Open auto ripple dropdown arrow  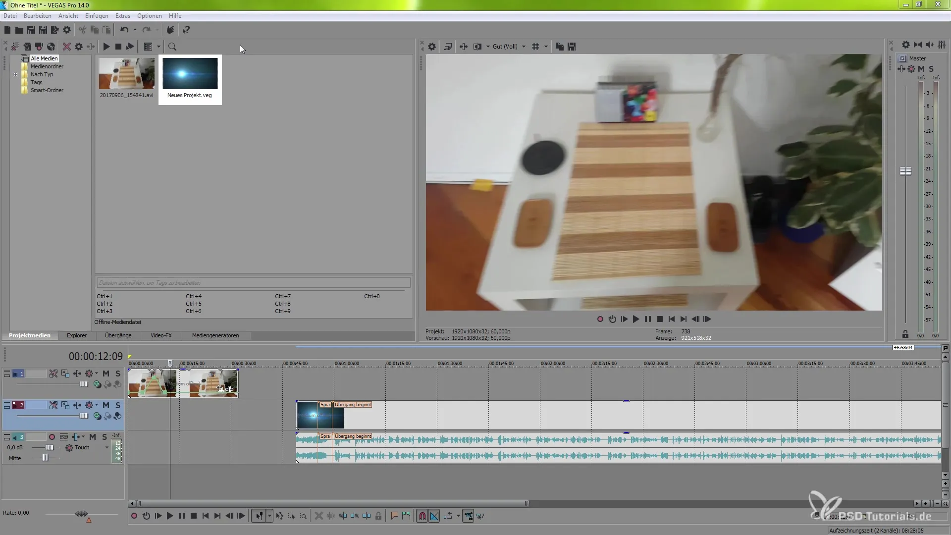point(458,516)
